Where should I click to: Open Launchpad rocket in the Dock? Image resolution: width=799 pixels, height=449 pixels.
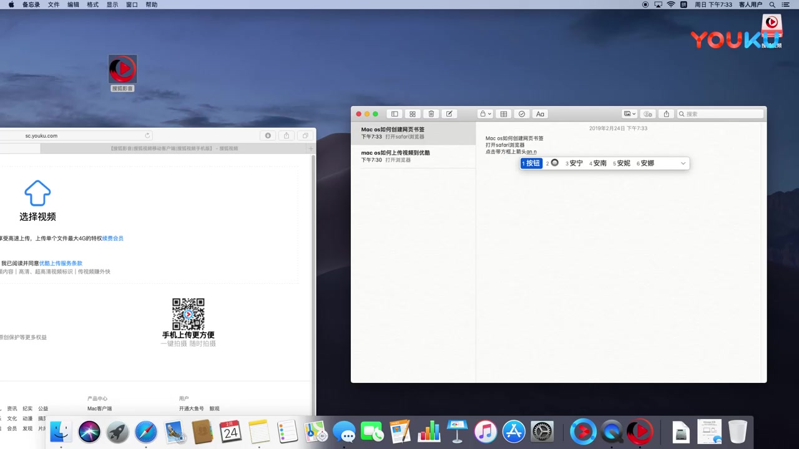click(117, 432)
